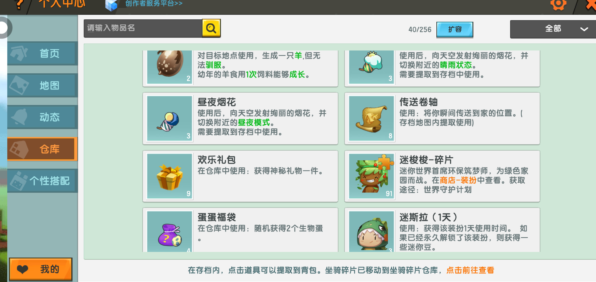
Task: Click the 扩容 expand storage button
Action: (x=455, y=29)
